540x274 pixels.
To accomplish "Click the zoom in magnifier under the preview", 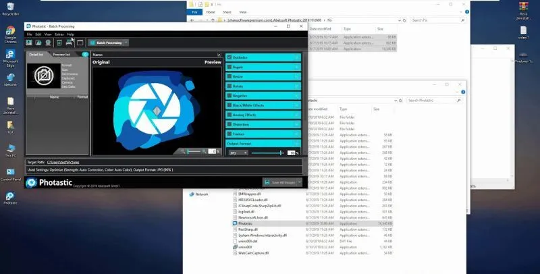I will [x=205, y=151].
